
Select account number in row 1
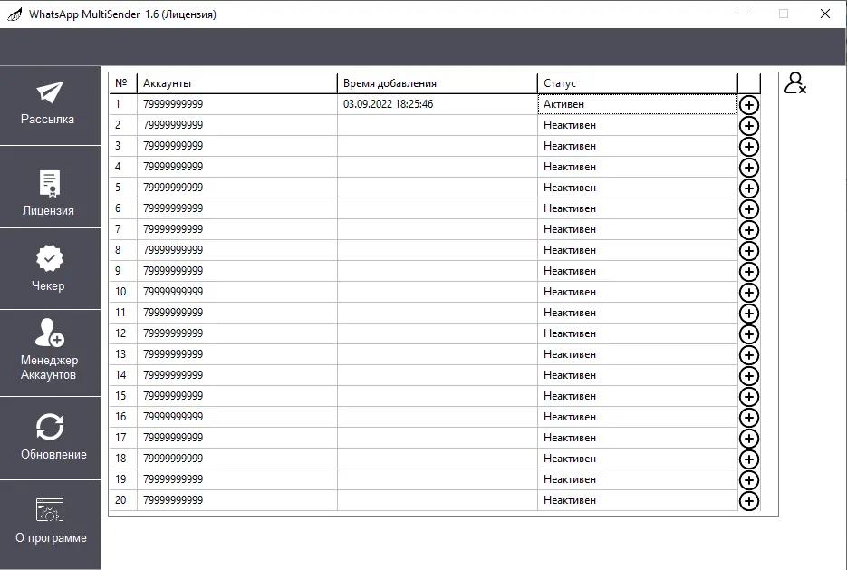pyautogui.click(x=237, y=104)
